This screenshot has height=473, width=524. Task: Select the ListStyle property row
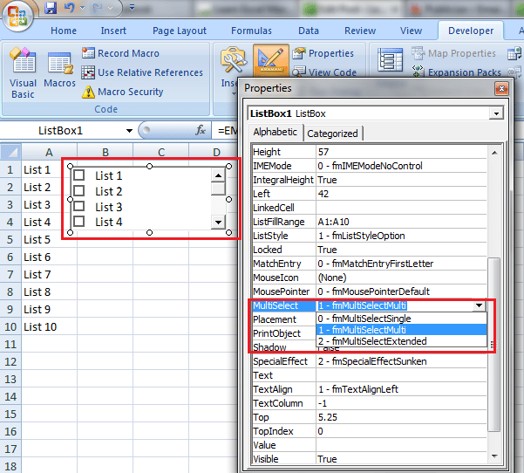[370, 236]
